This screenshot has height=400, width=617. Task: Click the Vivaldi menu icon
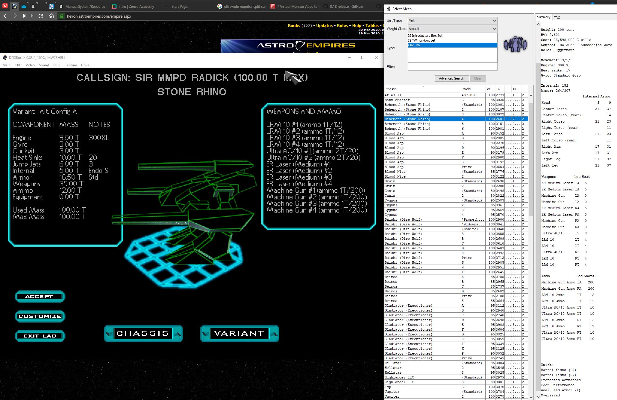pyautogui.click(x=5, y=6)
